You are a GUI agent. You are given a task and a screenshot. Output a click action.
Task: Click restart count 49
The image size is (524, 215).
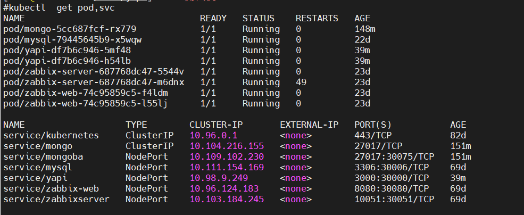[301, 82]
